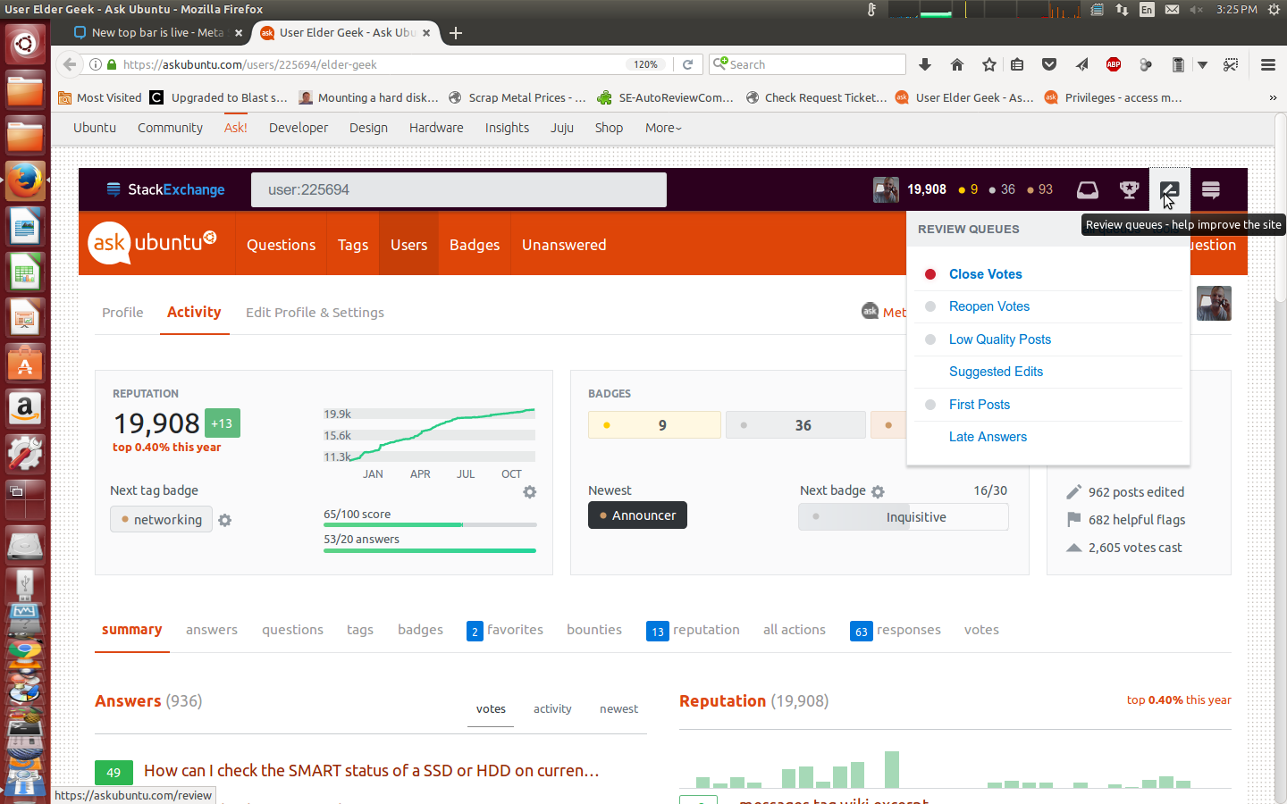Go to Badges in Ask Ubuntu nav
The image size is (1287, 804).
[x=475, y=244]
